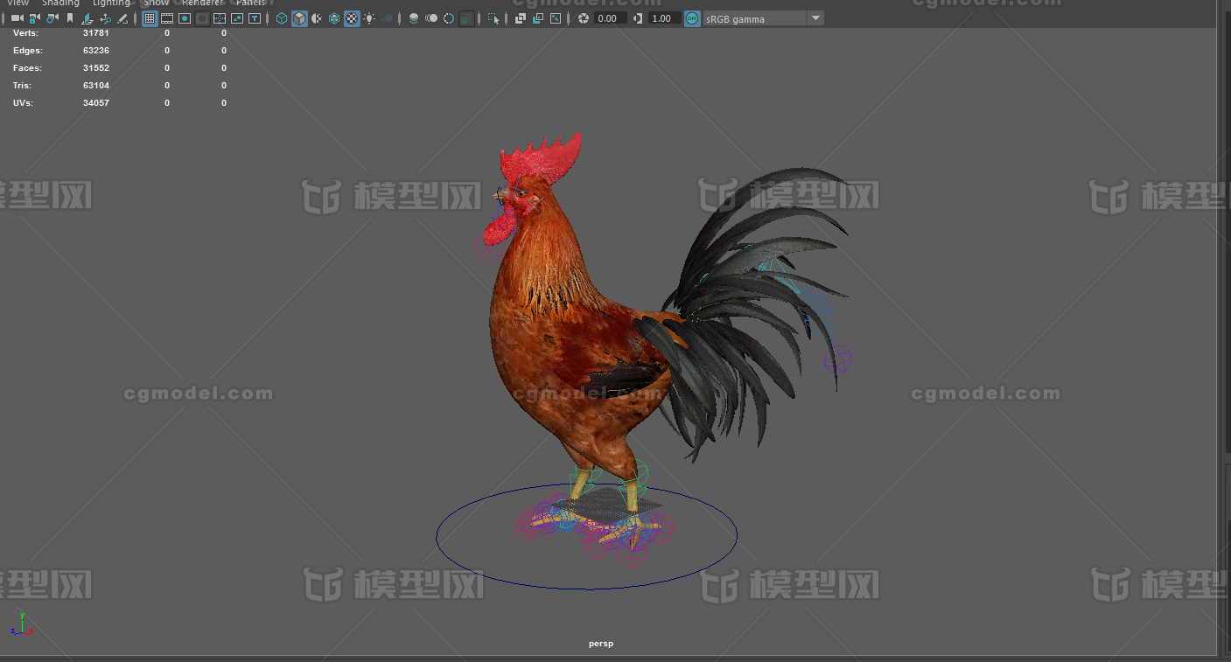Click the Verts count 31781
The height and width of the screenshot is (662, 1231).
coord(96,32)
